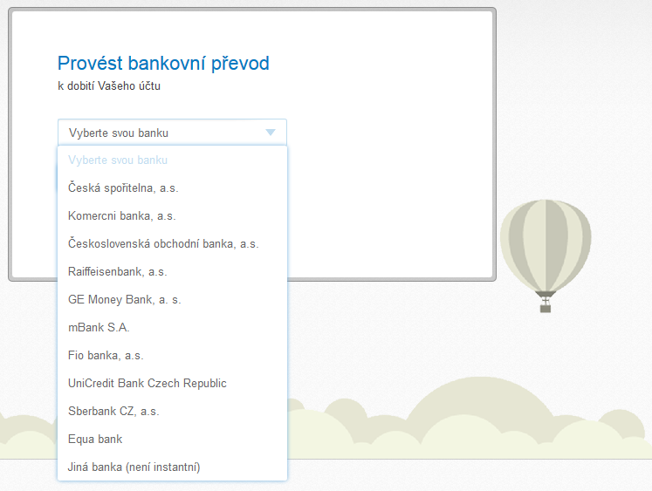Select Komercni banka, a.s.
Viewport: 652px width, 491px height.
pos(172,215)
